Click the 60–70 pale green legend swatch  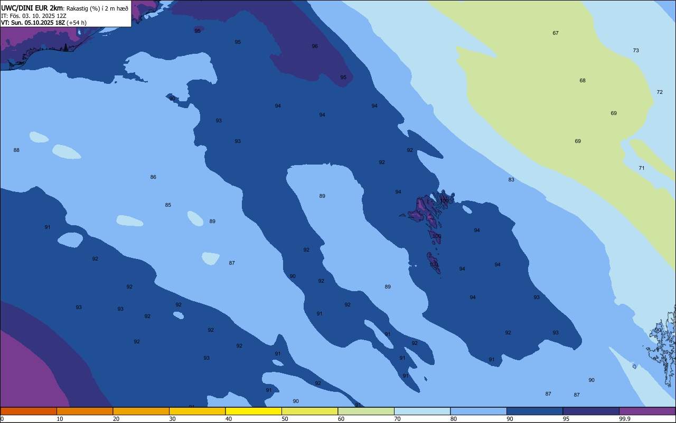pos(366,411)
